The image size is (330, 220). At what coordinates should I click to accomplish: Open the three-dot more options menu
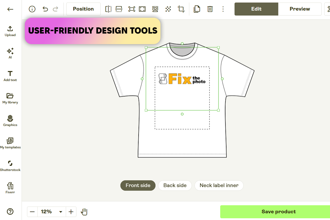(x=223, y=9)
